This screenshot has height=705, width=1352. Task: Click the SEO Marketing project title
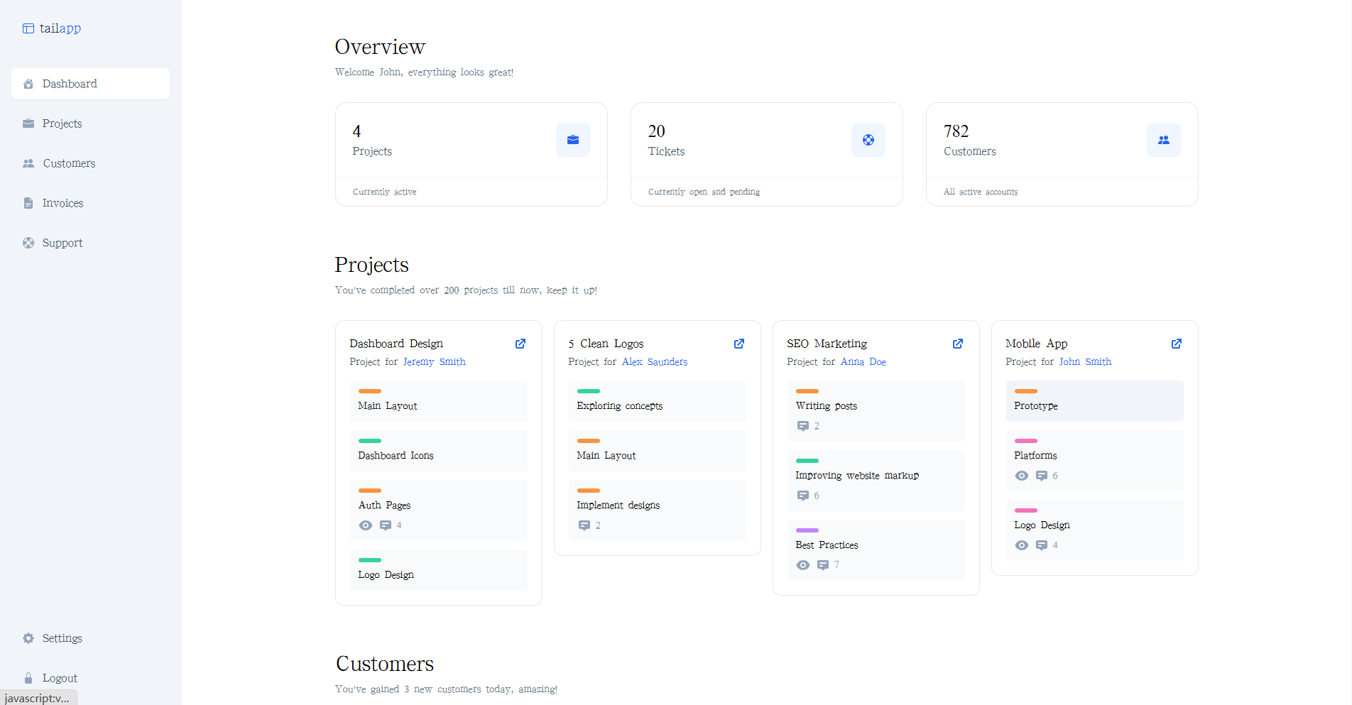pos(827,344)
